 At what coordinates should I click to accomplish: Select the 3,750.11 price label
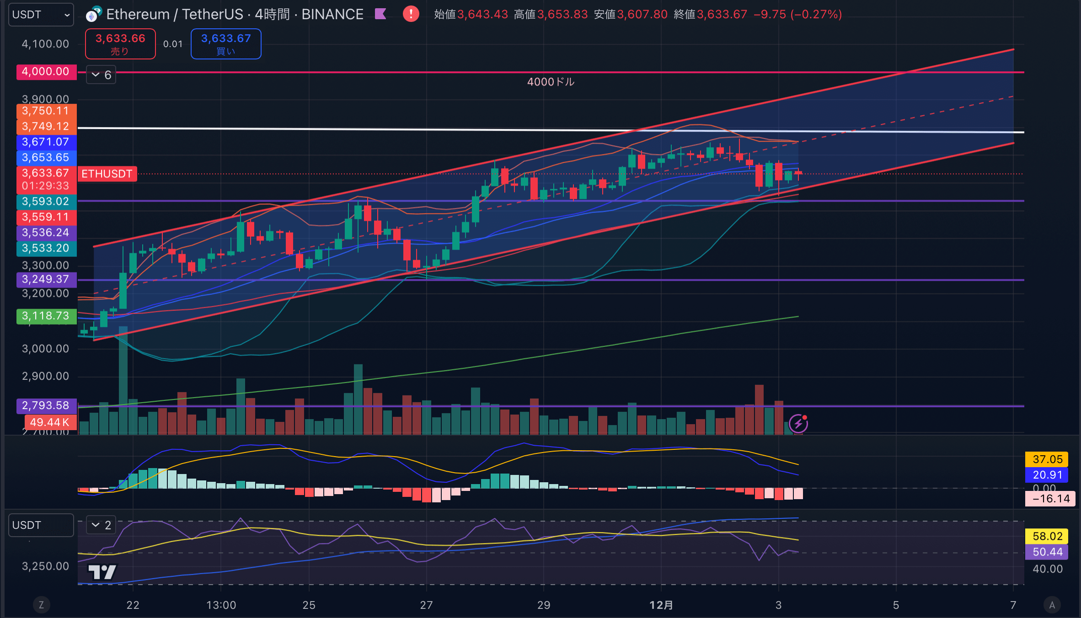tap(46, 111)
